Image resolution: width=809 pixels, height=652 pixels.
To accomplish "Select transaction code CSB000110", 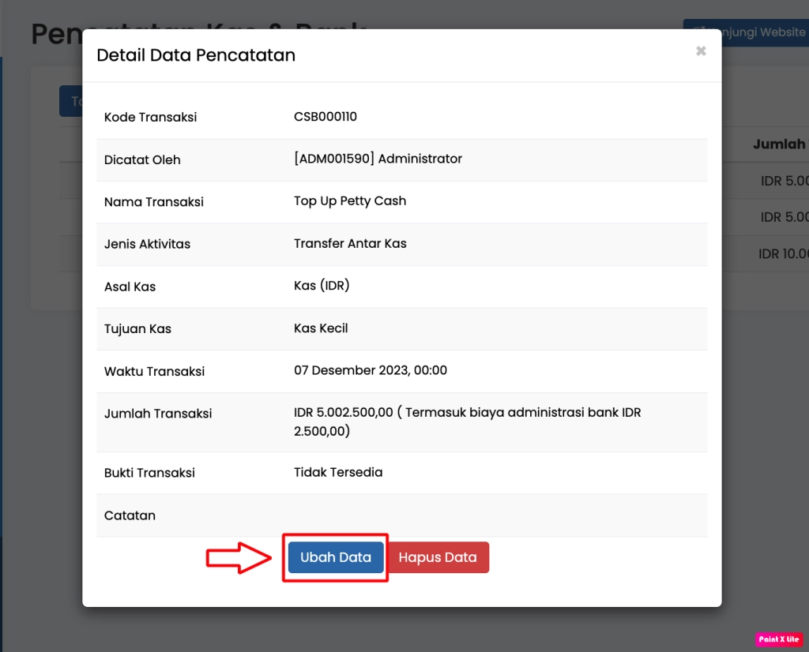I will (325, 117).
